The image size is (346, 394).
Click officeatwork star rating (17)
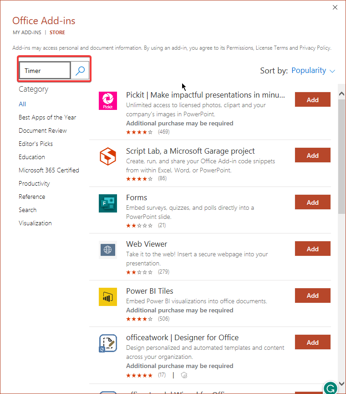click(139, 375)
